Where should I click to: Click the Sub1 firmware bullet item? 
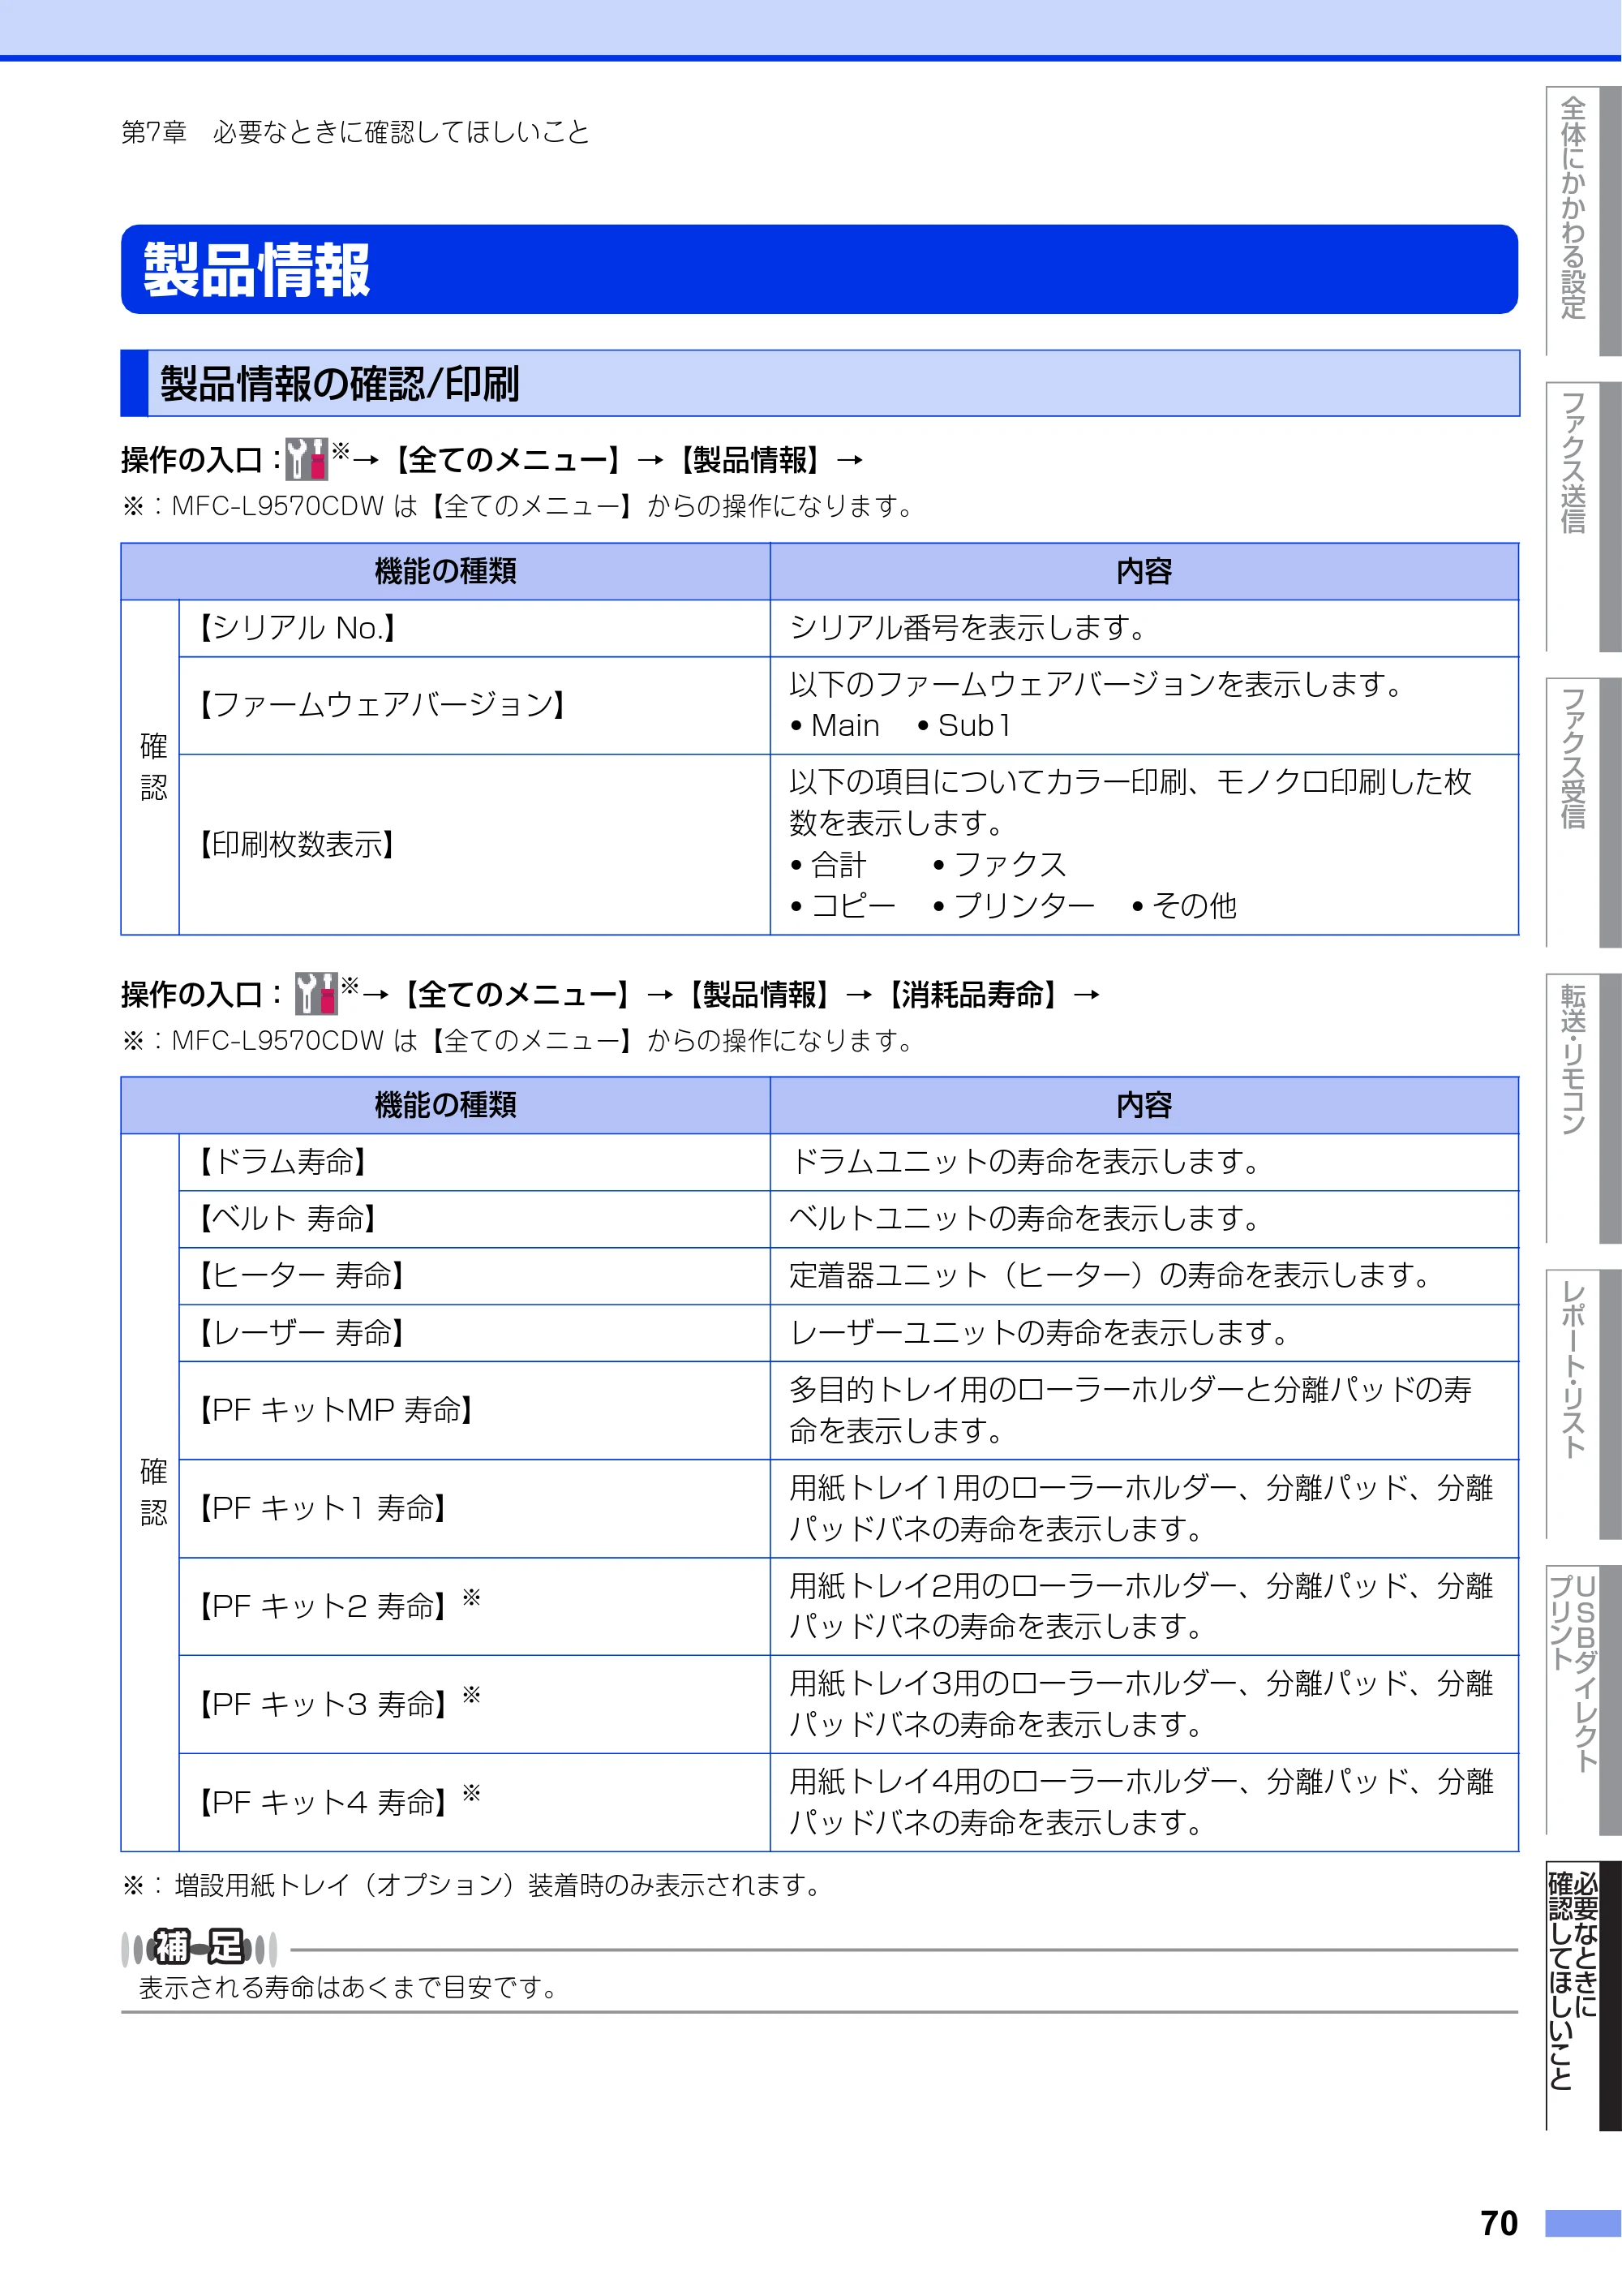pyautogui.click(x=965, y=726)
